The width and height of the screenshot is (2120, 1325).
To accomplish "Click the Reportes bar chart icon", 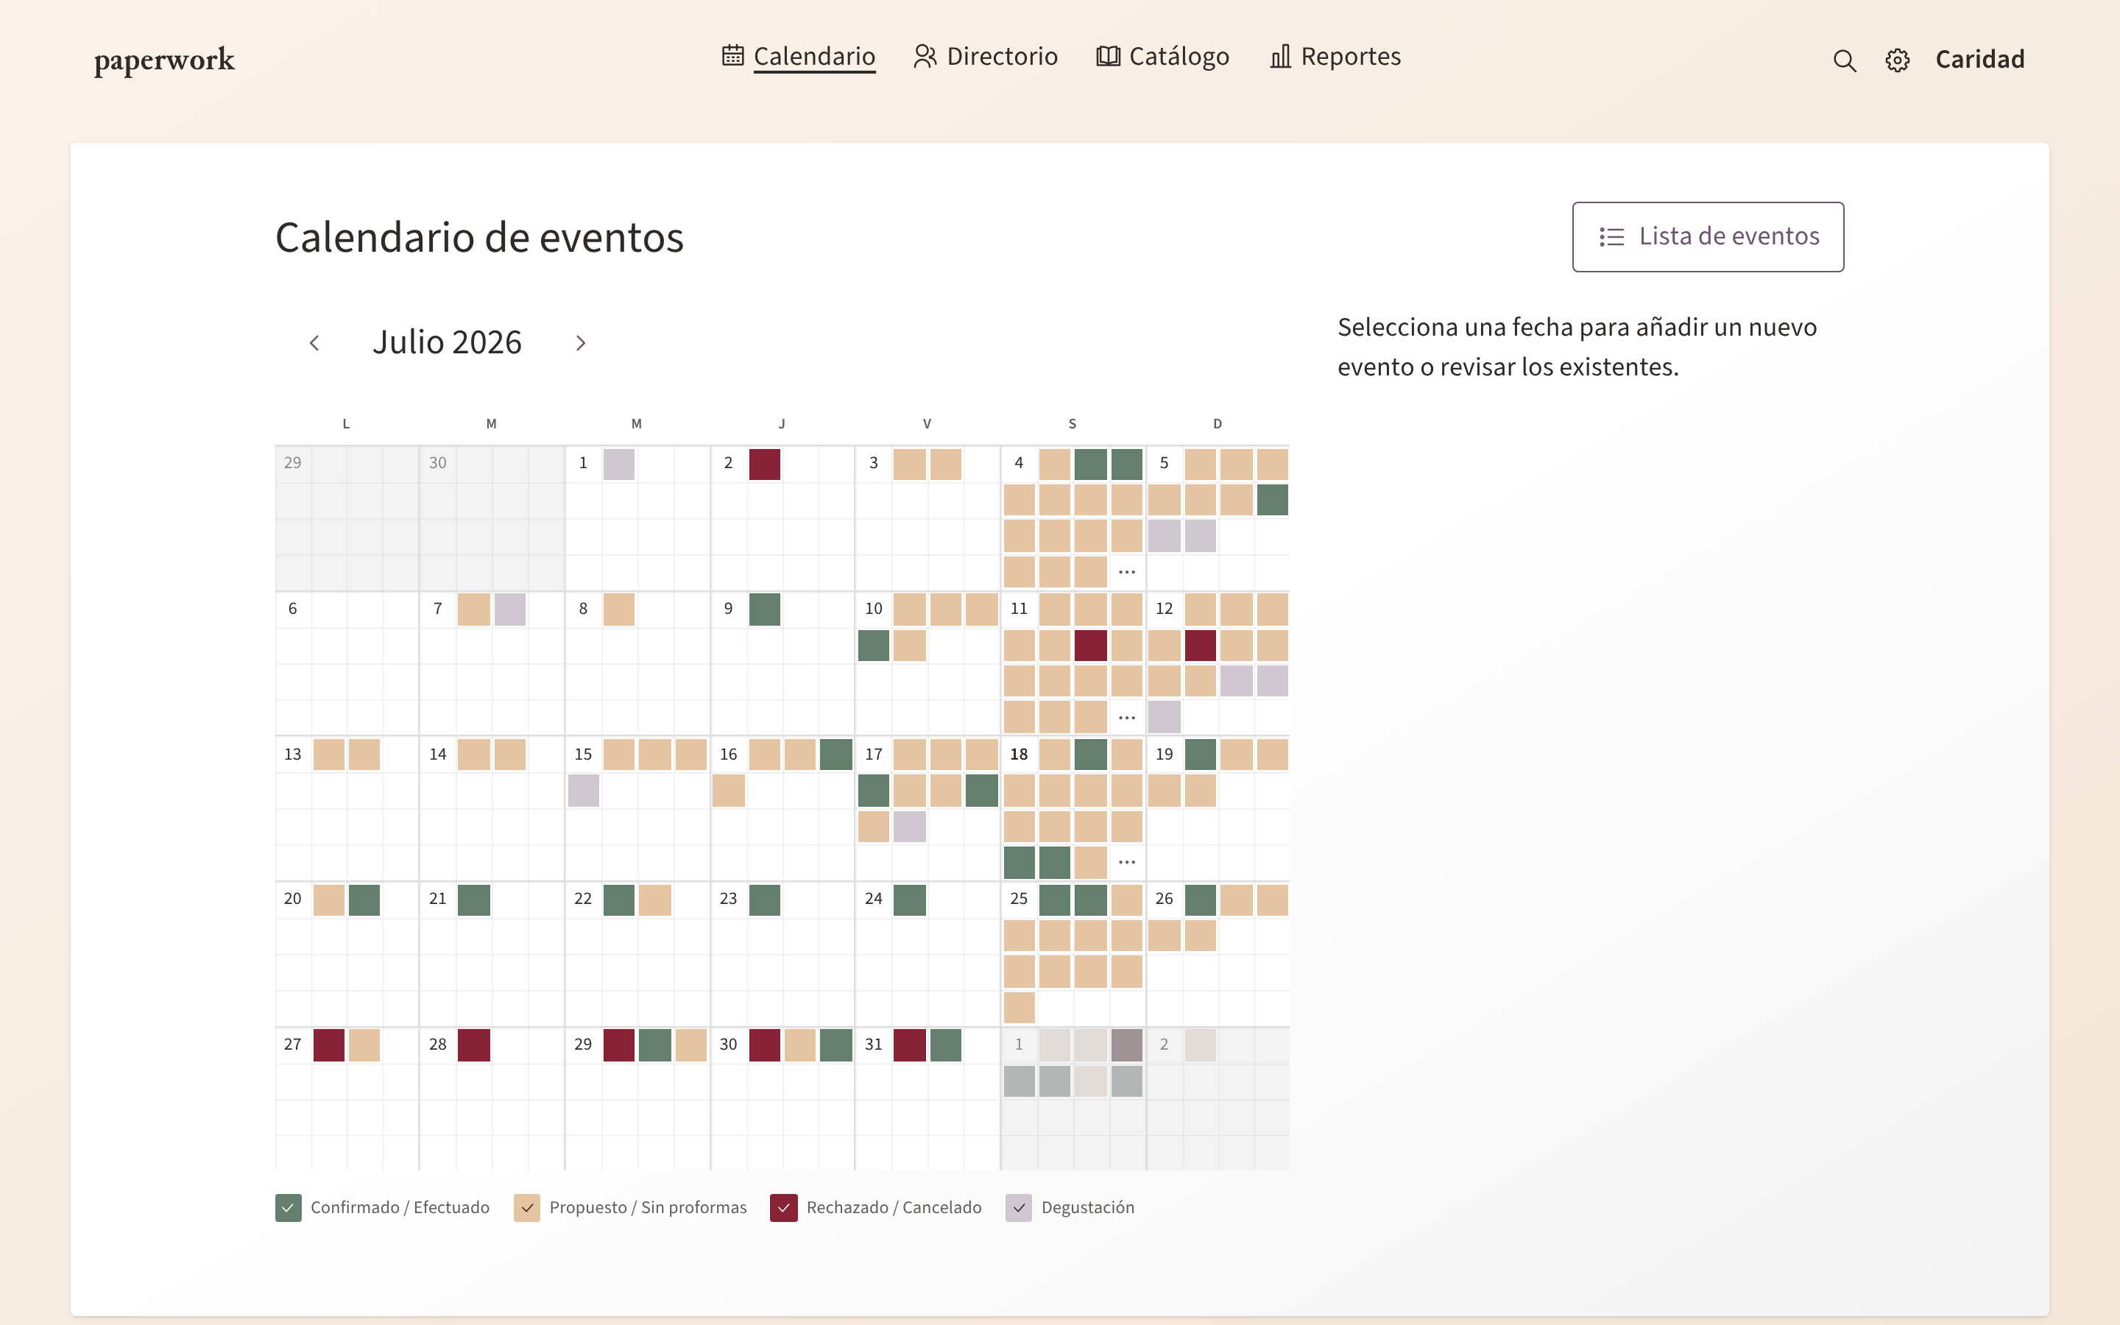I will (1281, 56).
